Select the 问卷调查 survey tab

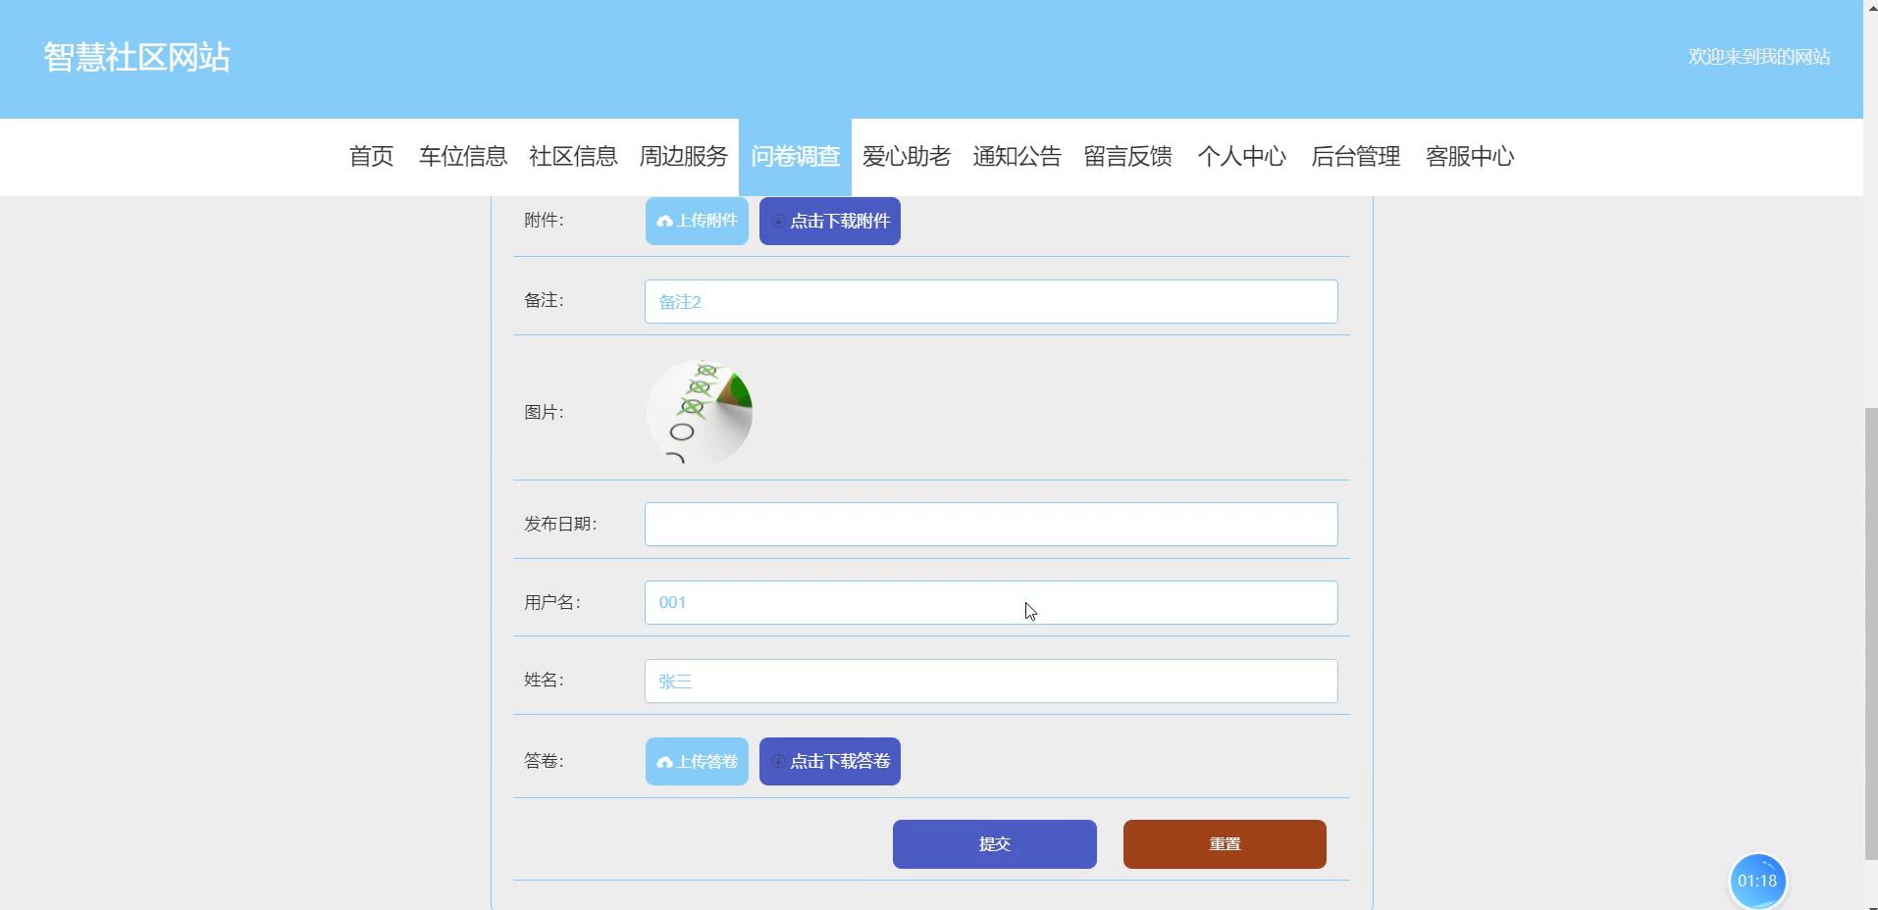[x=795, y=157]
